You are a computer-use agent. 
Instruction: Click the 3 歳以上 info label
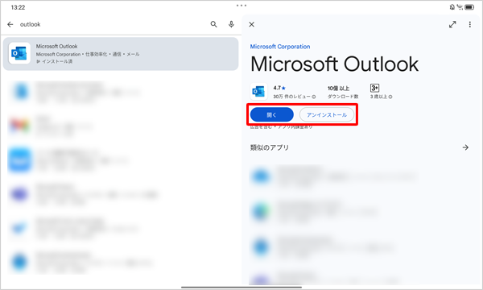coord(381,97)
